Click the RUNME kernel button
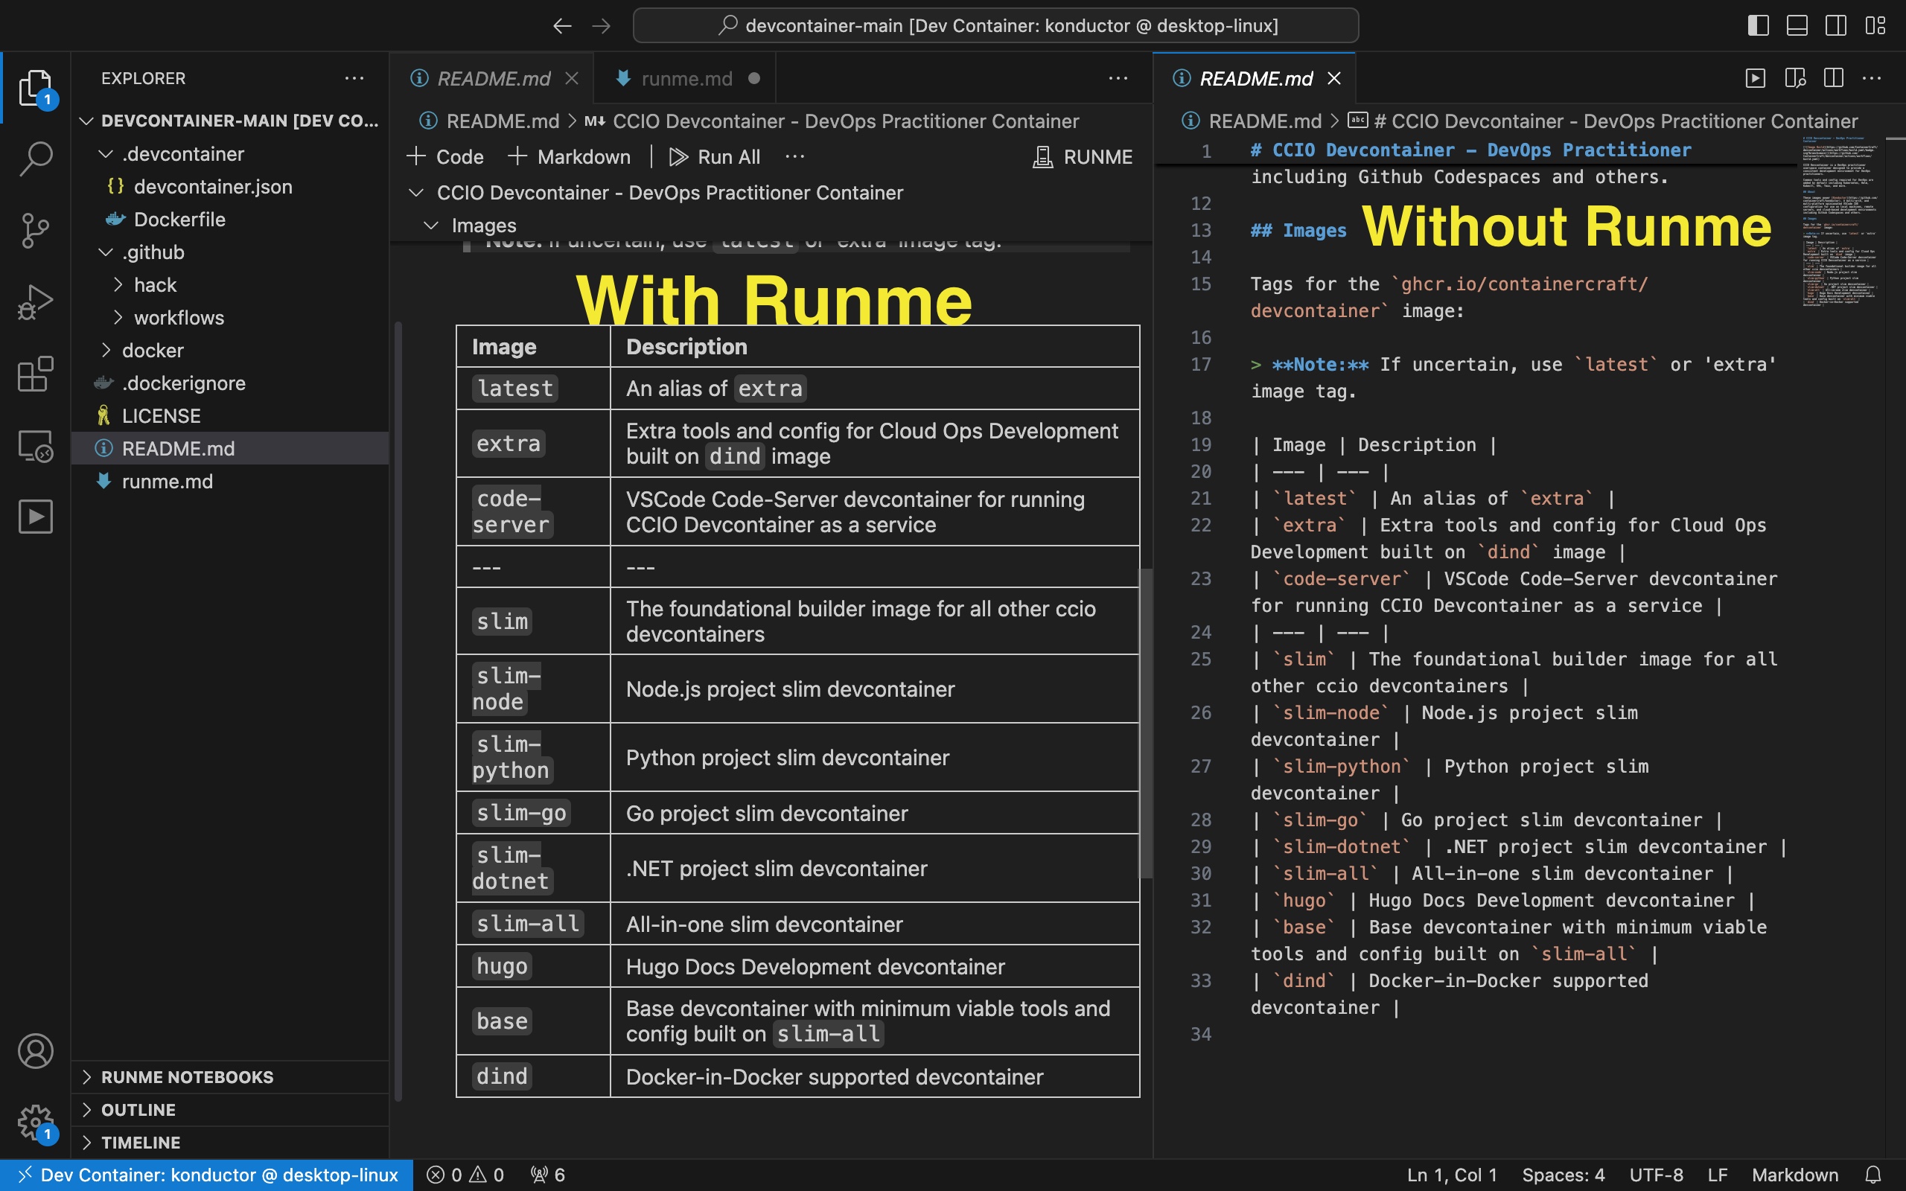The image size is (1906, 1191). [x=1082, y=157]
